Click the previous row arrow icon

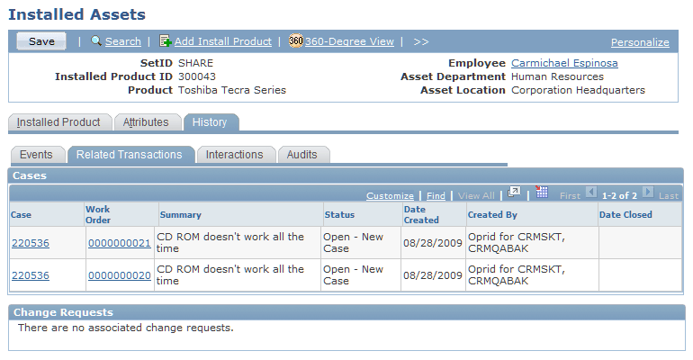[x=591, y=192]
